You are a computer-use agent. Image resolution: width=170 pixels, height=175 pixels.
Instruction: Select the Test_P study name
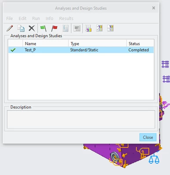(30, 50)
